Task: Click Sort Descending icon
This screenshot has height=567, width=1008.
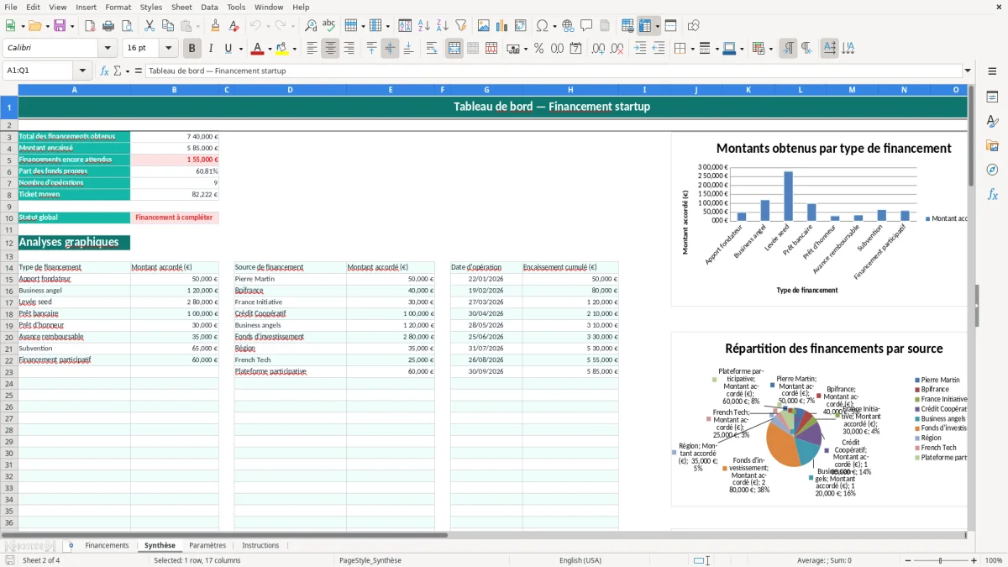Action: [443, 26]
